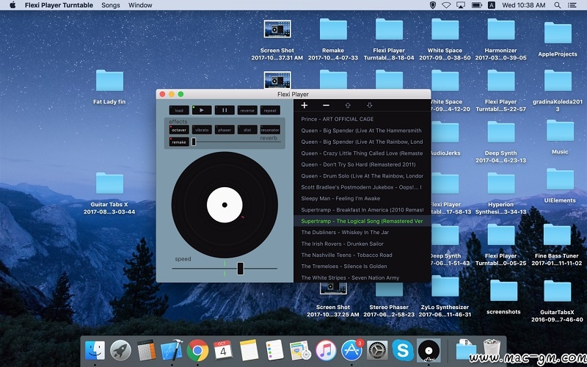
Task: Open Flexi Player icon in the Dock
Action: click(x=428, y=350)
